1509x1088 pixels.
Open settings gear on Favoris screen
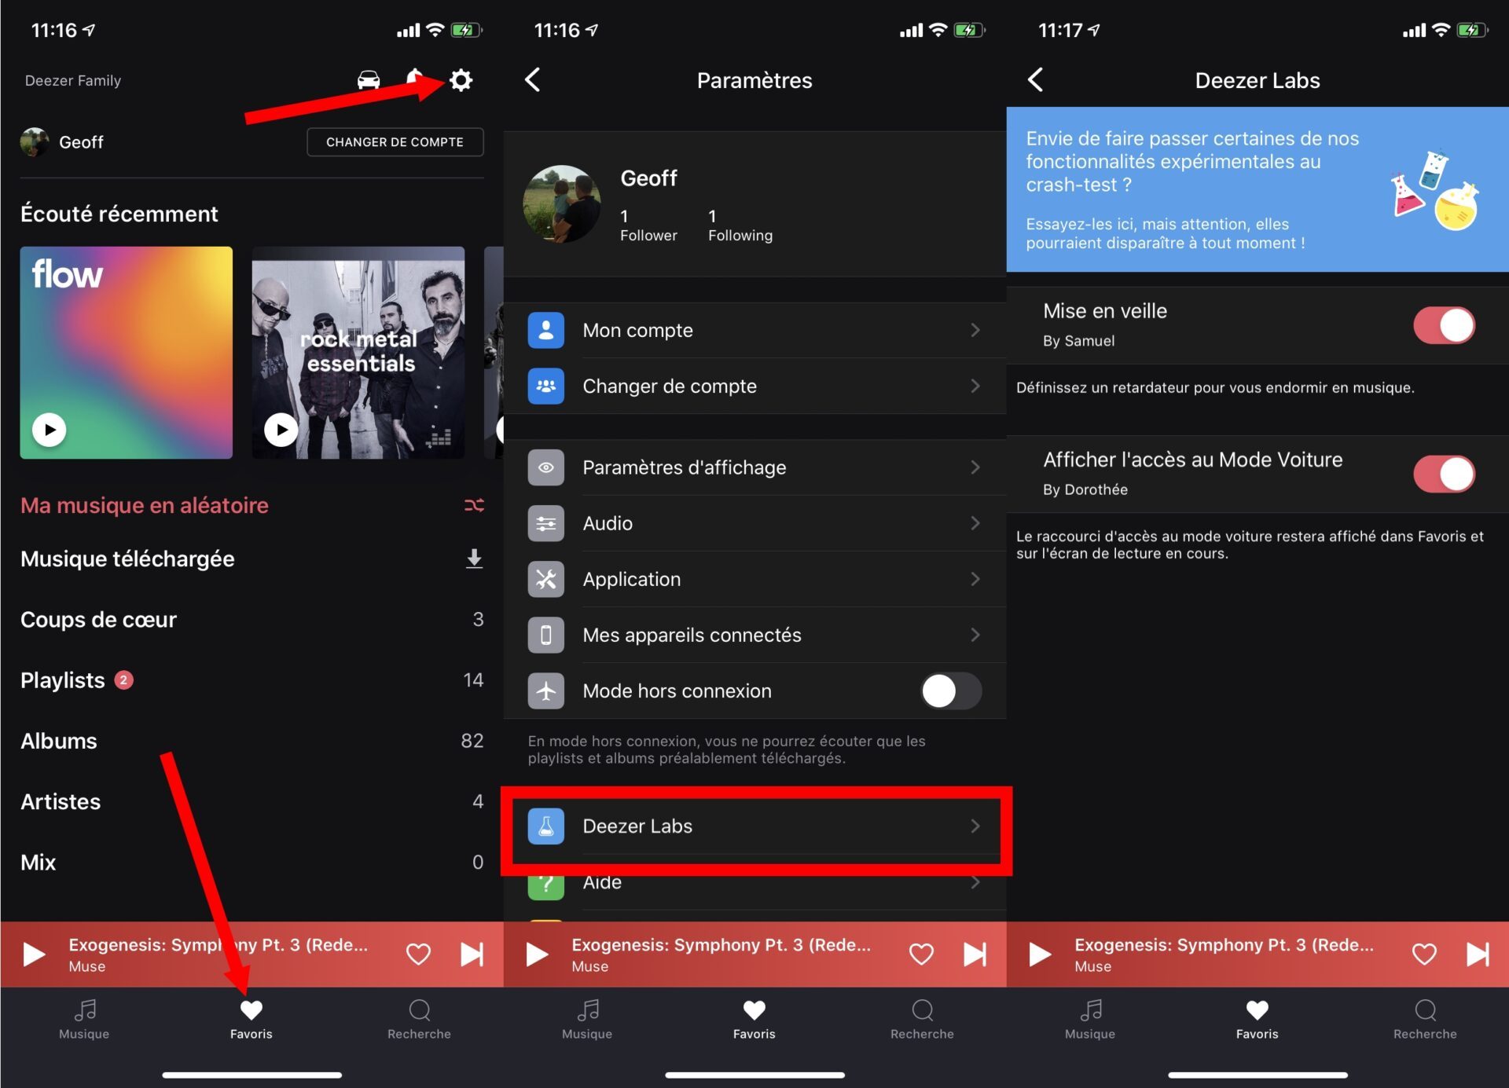point(461,80)
